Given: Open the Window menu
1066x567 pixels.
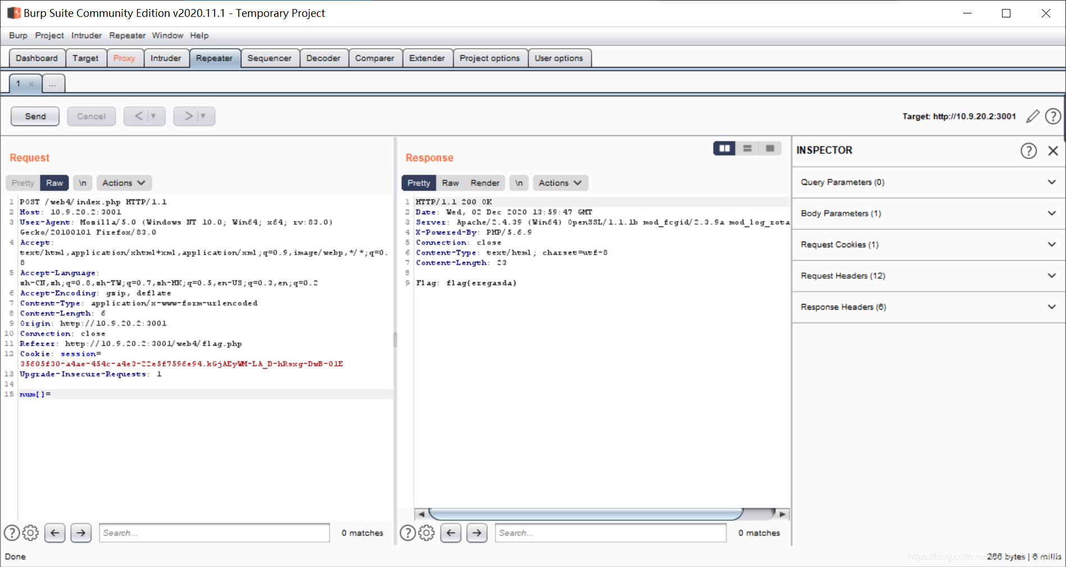Looking at the screenshot, I should coord(167,35).
